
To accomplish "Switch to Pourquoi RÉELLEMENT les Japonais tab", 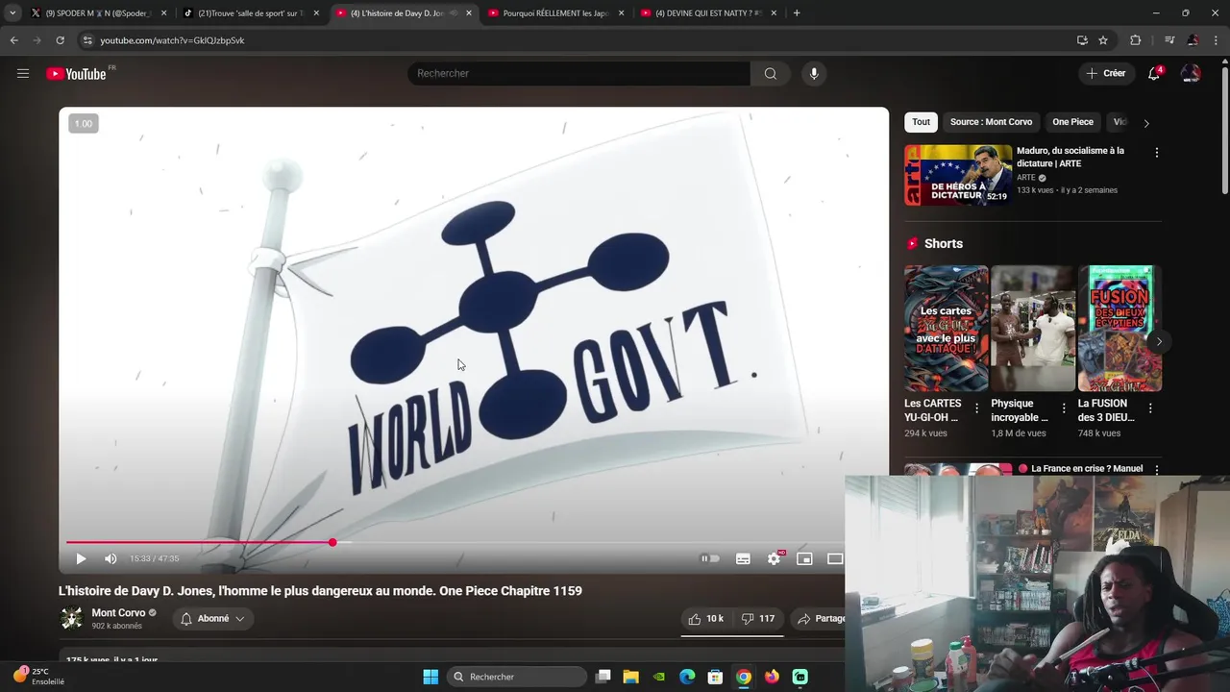I will click(556, 13).
